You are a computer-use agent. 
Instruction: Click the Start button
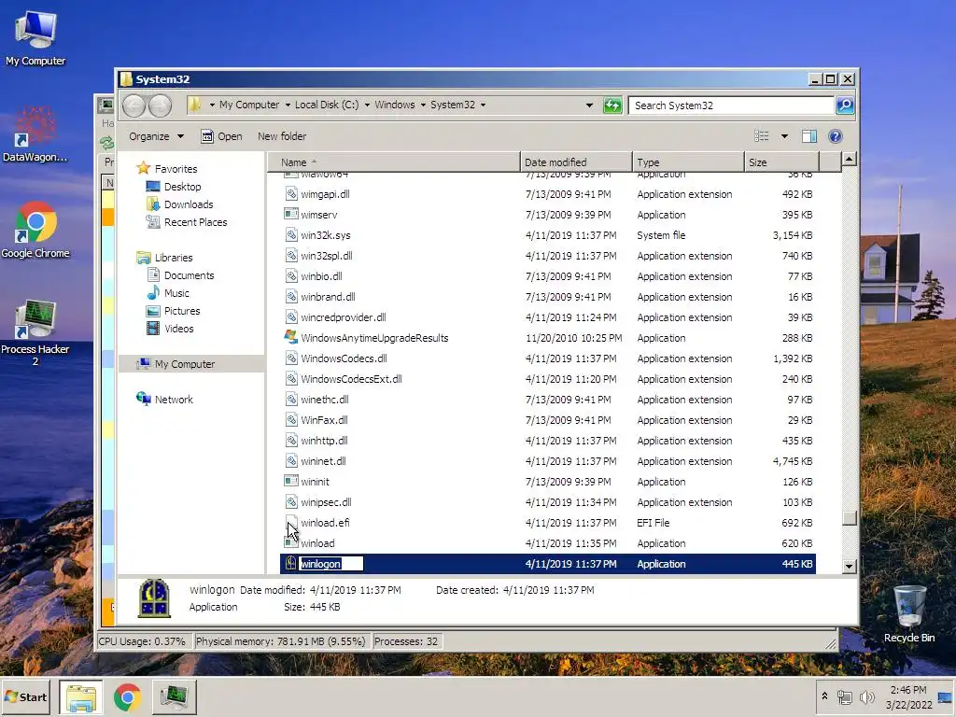pyautogui.click(x=26, y=696)
